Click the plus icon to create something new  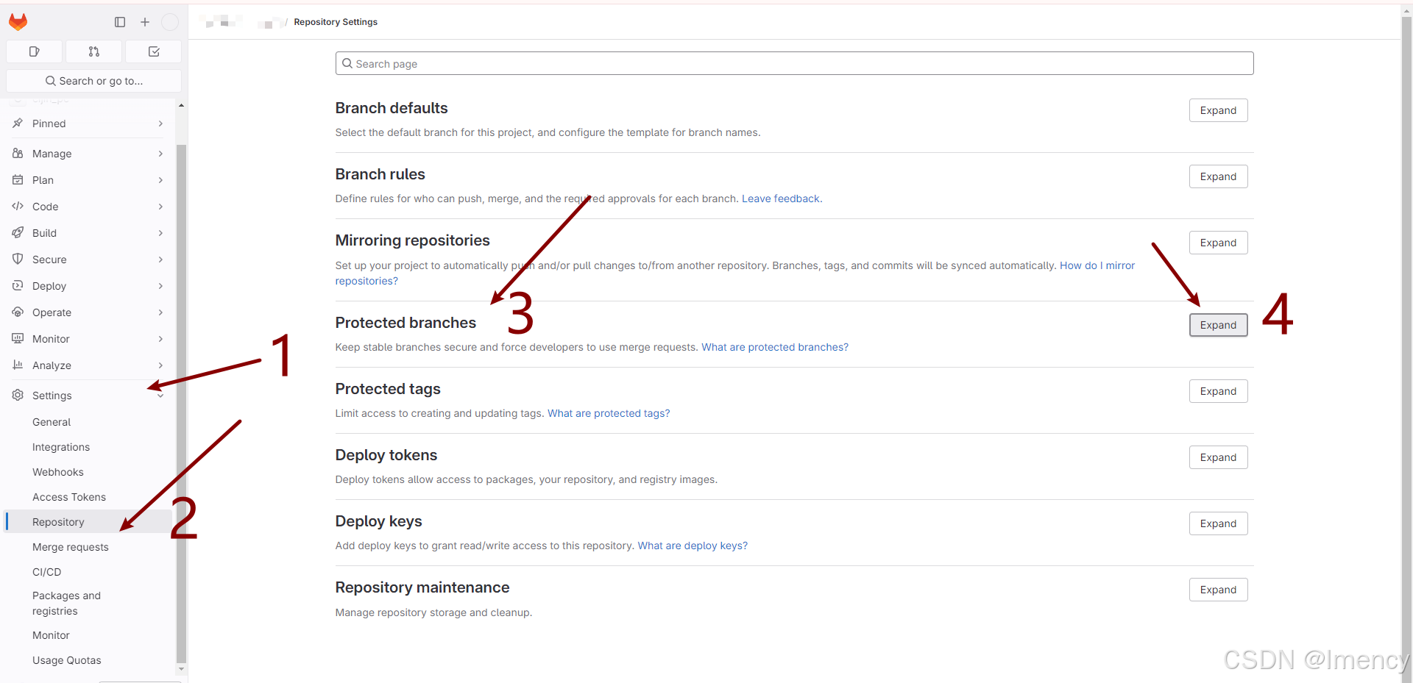click(x=145, y=22)
